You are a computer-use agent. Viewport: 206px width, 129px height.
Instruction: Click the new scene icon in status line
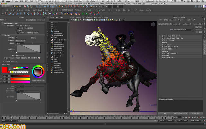14,6
